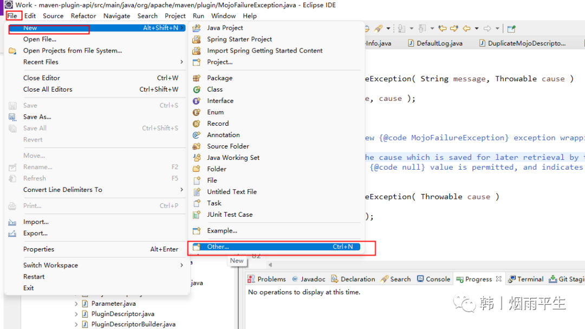Screen dimensions: 585x329
Task: Open the File menu
Action: (12, 16)
